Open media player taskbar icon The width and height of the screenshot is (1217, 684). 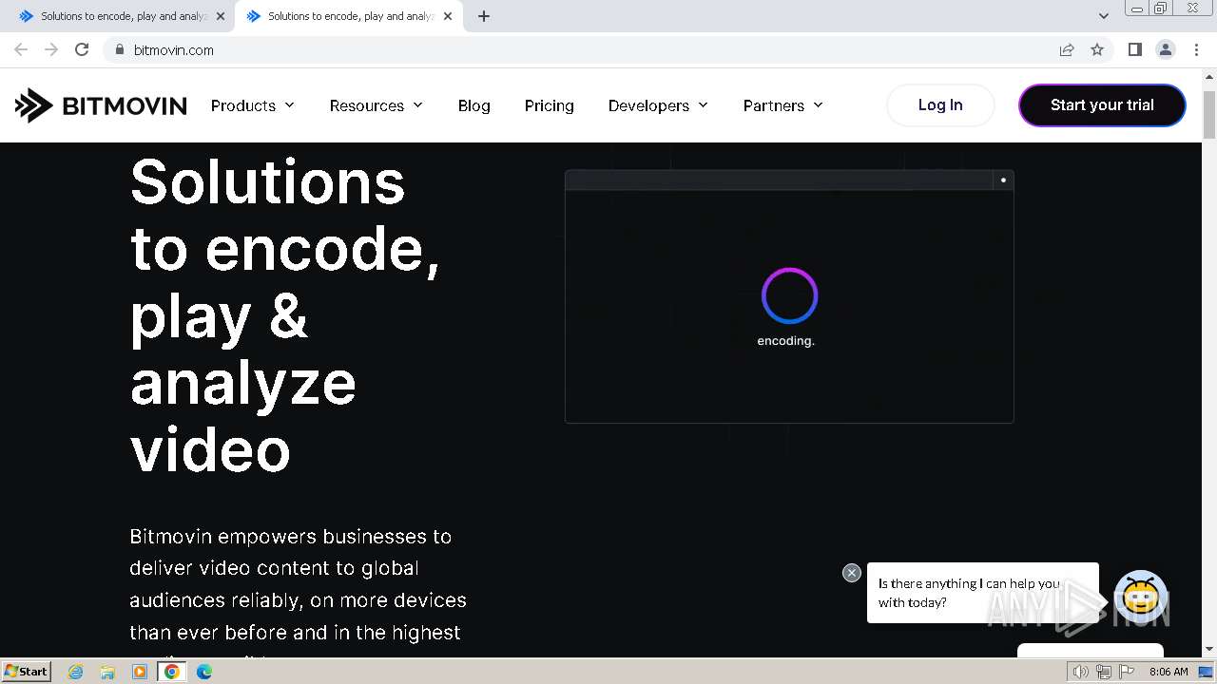[x=140, y=672]
